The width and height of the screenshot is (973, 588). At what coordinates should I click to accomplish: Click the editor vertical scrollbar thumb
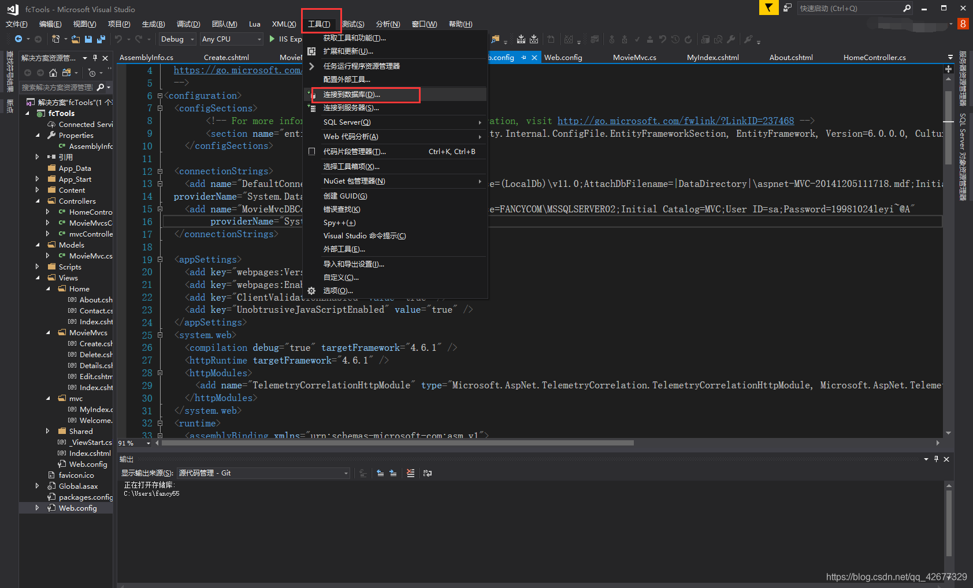[x=948, y=128]
